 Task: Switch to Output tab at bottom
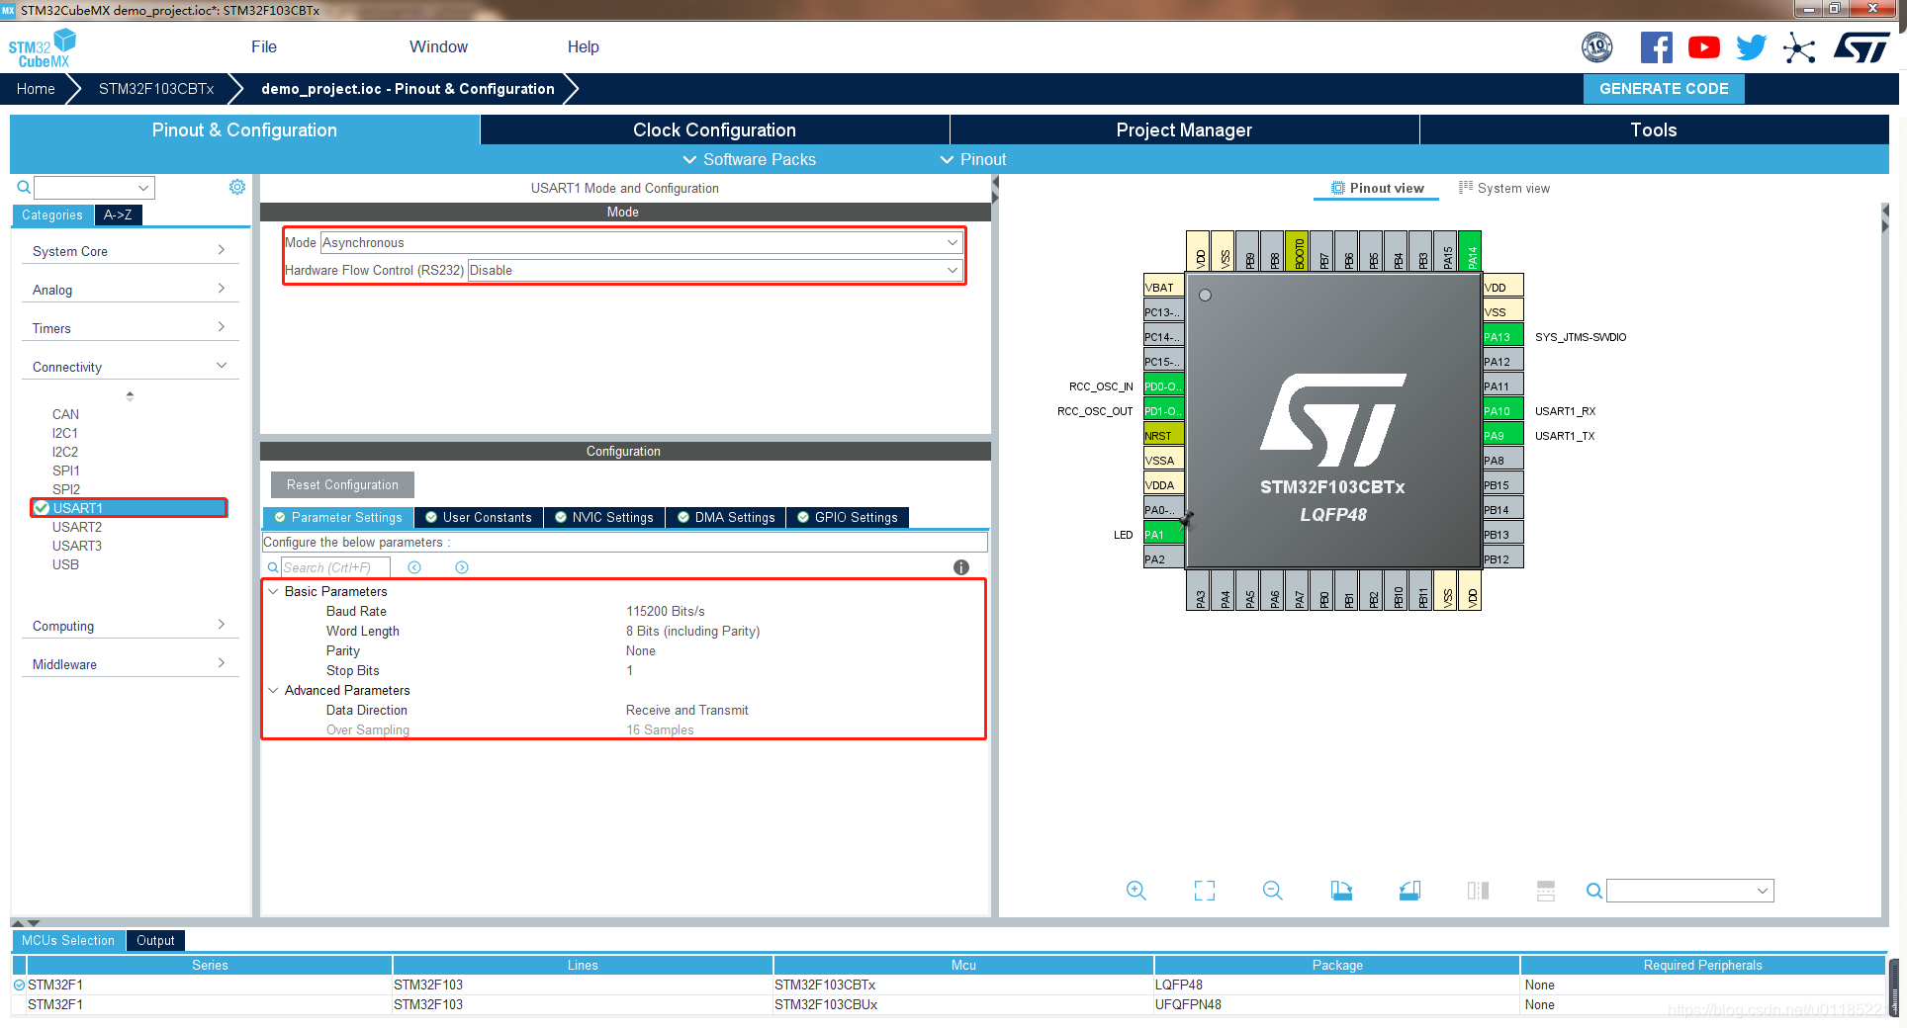pyautogui.click(x=155, y=940)
